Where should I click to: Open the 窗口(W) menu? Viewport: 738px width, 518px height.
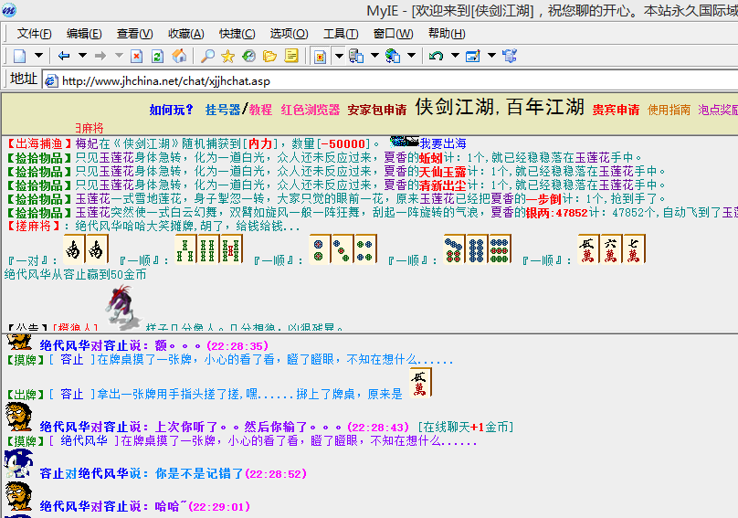coord(394,34)
